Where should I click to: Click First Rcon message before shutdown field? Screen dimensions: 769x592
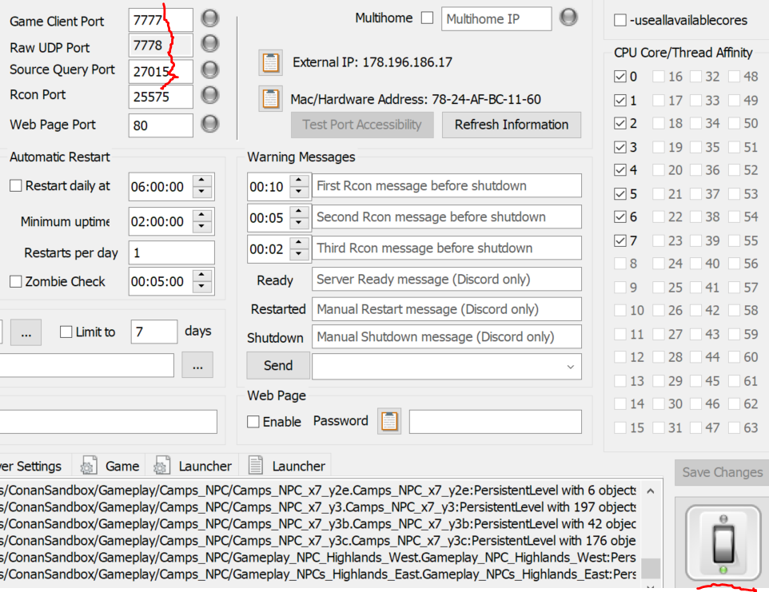447,185
